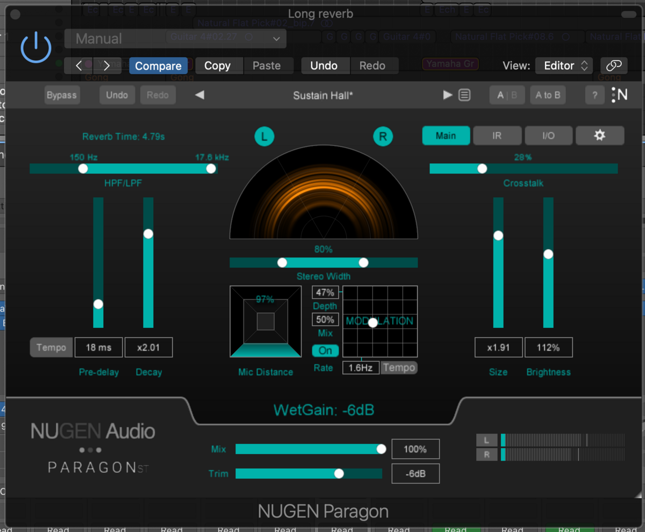
Task: Click the link chain icon button
Action: click(613, 66)
